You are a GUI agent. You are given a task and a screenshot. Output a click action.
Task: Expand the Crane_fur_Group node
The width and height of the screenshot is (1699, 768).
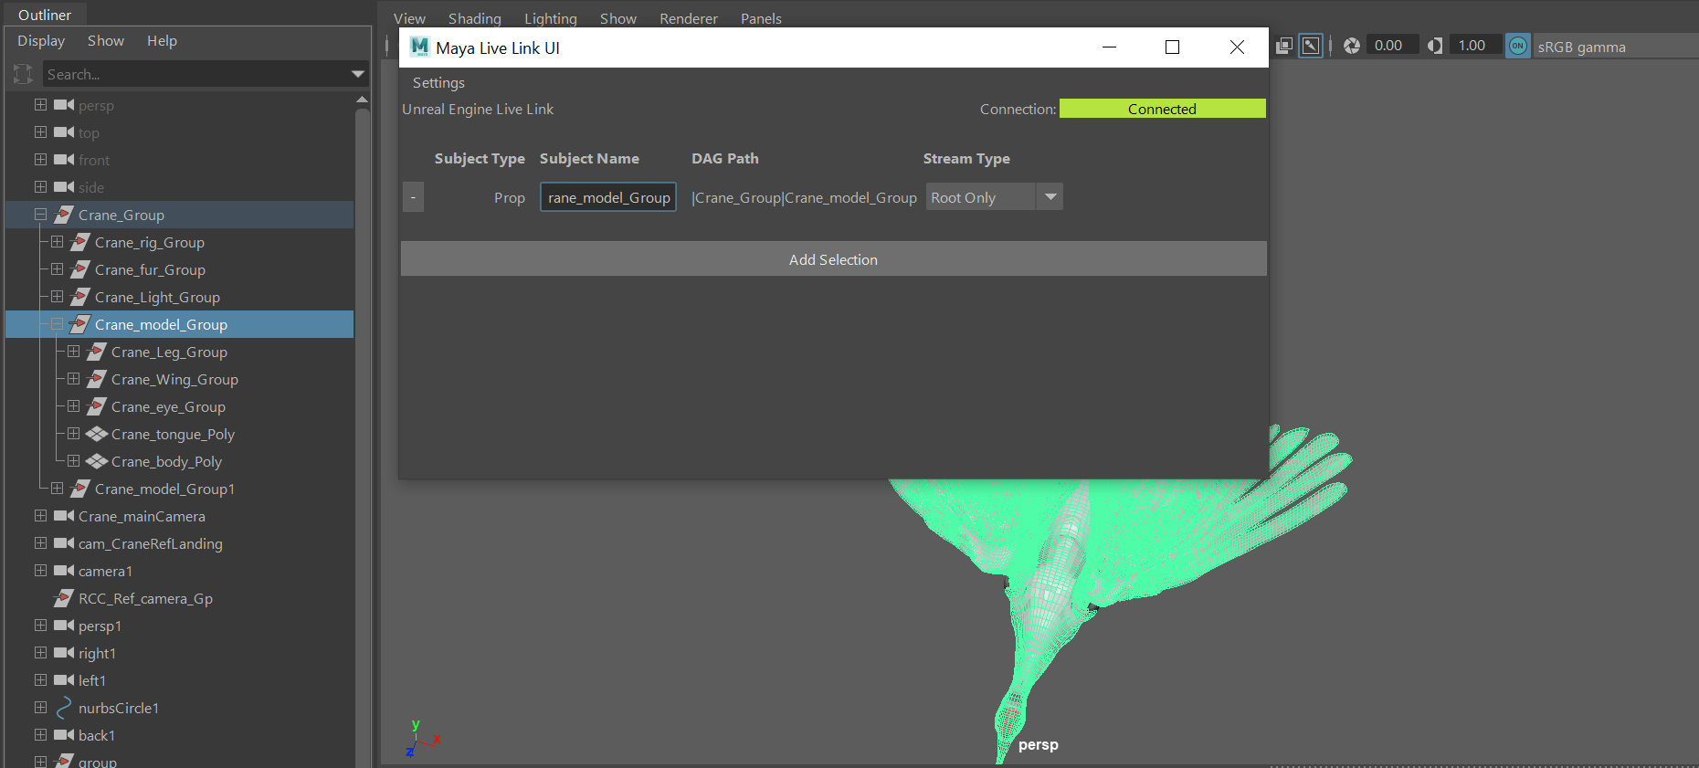tap(57, 269)
